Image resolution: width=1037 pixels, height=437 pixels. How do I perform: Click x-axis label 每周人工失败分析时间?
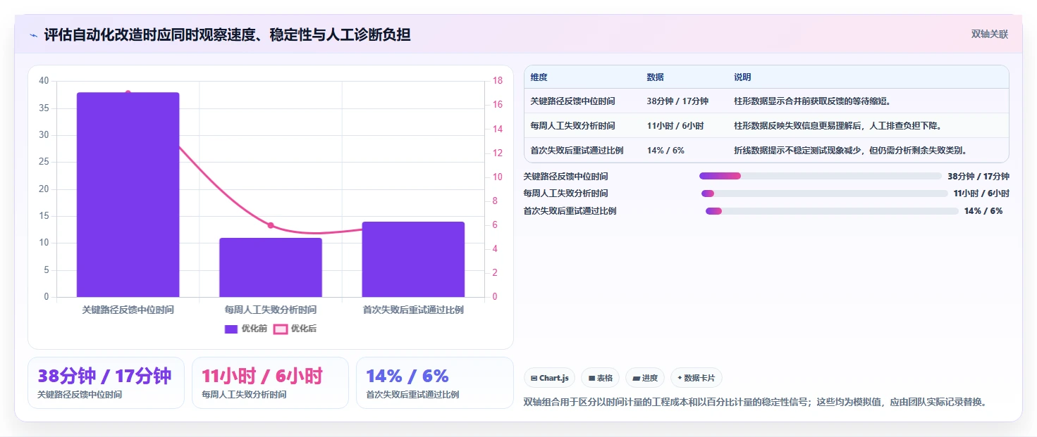point(271,310)
